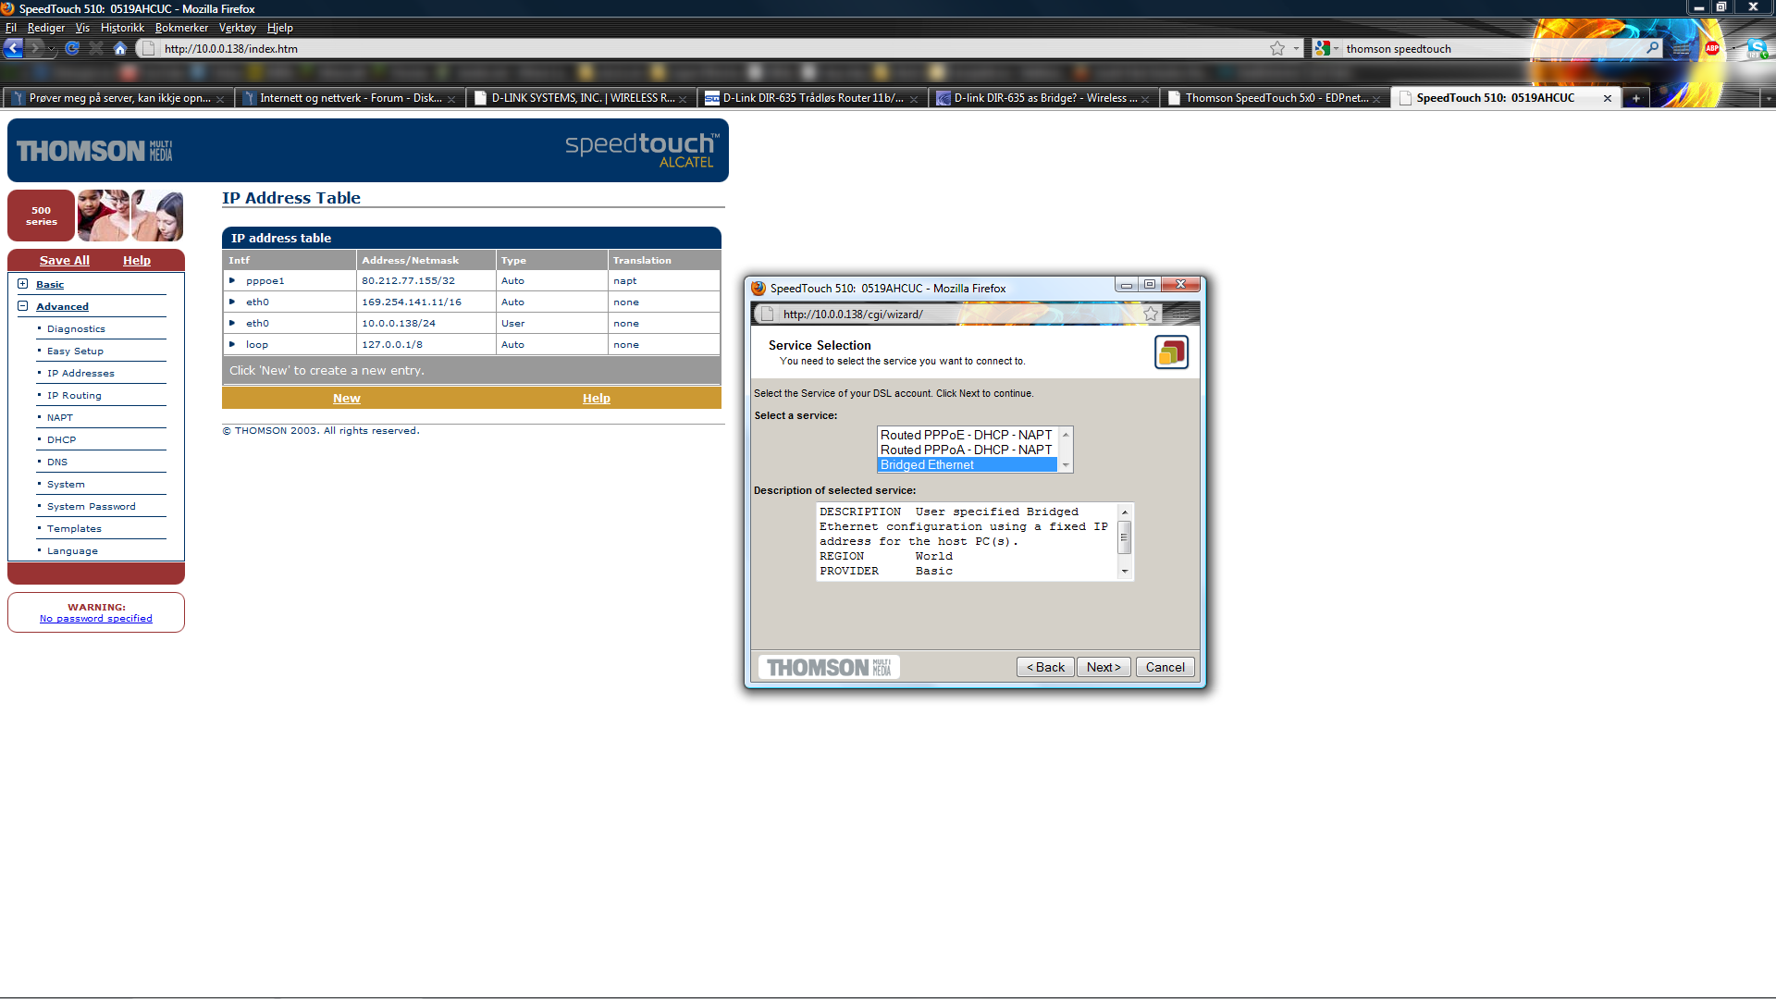
Task: Close the active SpeedTouch 510 tab
Action: tap(1608, 98)
